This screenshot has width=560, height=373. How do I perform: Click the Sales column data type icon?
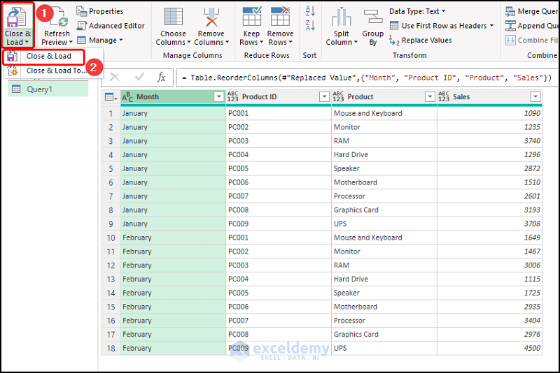pos(444,96)
